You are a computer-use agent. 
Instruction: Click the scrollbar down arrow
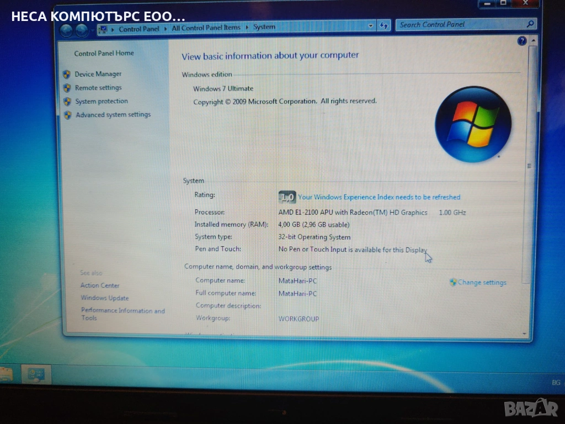pyautogui.click(x=524, y=333)
